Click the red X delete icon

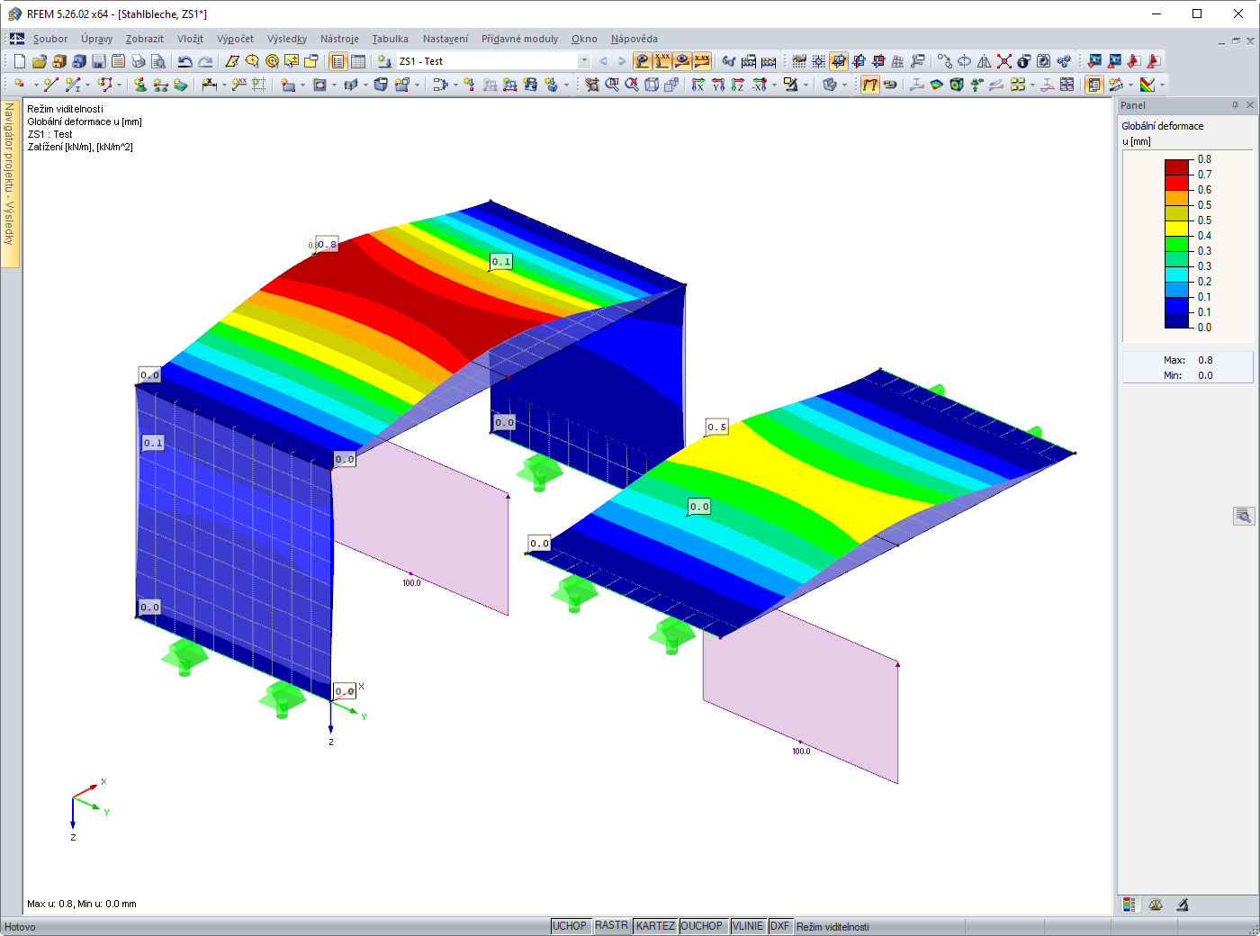[1004, 61]
